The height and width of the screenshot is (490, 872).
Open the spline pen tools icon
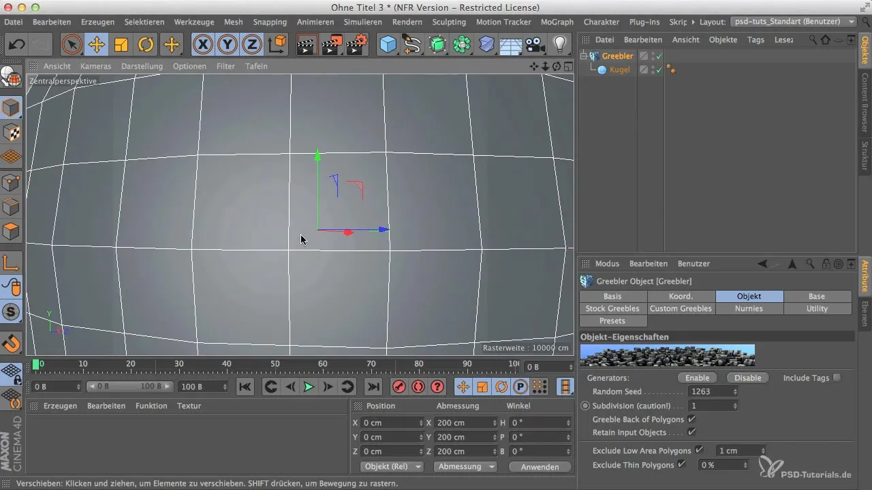[412, 45]
